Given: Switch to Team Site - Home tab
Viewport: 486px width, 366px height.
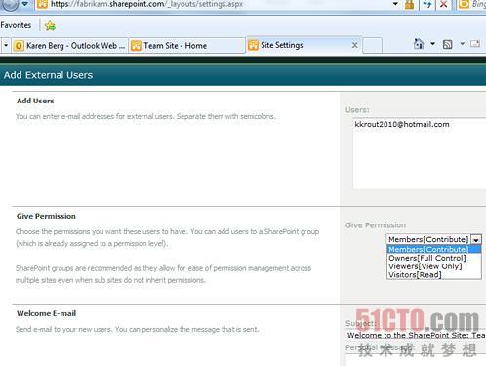Looking at the screenshot, I should coord(186,46).
